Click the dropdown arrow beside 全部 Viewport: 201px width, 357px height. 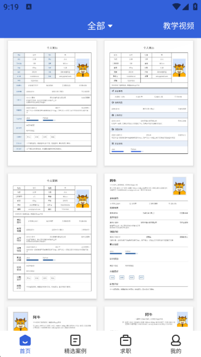pyautogui.click(x=110, y=26)
